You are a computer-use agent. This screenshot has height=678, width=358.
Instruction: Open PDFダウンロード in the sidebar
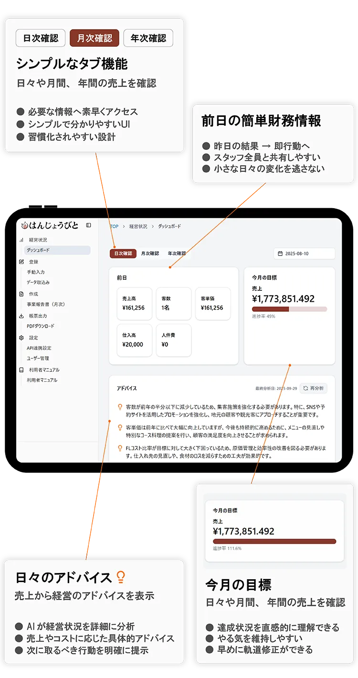pyautogui.click(x=41, y=326)
